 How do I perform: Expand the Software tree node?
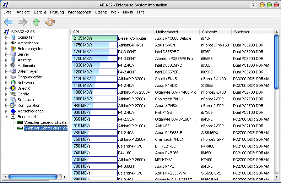point(6,100)
